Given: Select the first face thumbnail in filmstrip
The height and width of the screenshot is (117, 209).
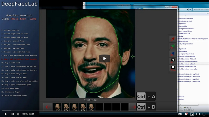Looking at the screenshot, I should (57, 107).
